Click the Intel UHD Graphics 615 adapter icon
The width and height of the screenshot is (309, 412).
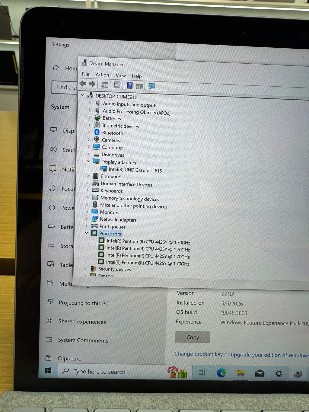coord(104,169)
